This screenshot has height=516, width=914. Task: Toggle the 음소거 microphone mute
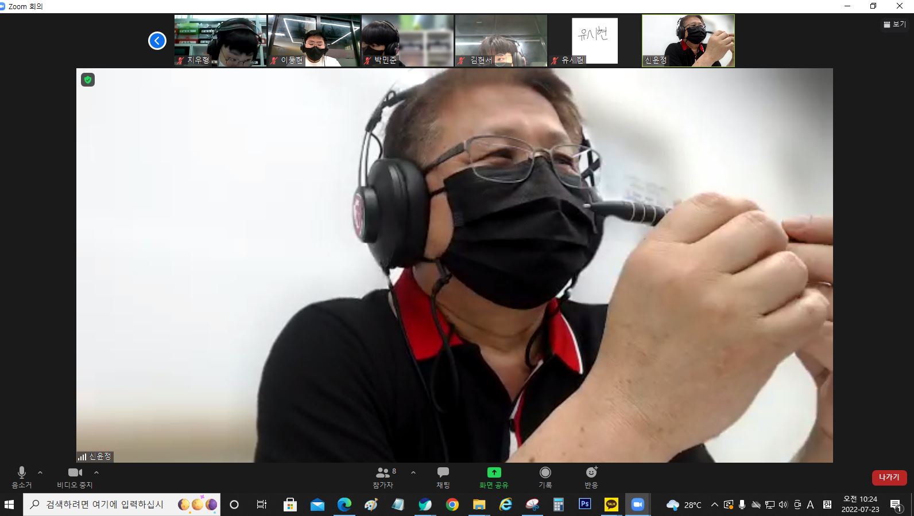(22, 476)
